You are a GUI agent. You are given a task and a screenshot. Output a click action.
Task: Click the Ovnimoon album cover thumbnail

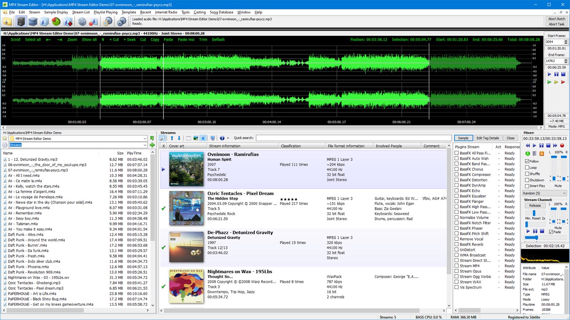coord(186,168)
